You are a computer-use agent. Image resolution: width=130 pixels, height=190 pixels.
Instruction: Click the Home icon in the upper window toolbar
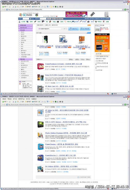18,7
